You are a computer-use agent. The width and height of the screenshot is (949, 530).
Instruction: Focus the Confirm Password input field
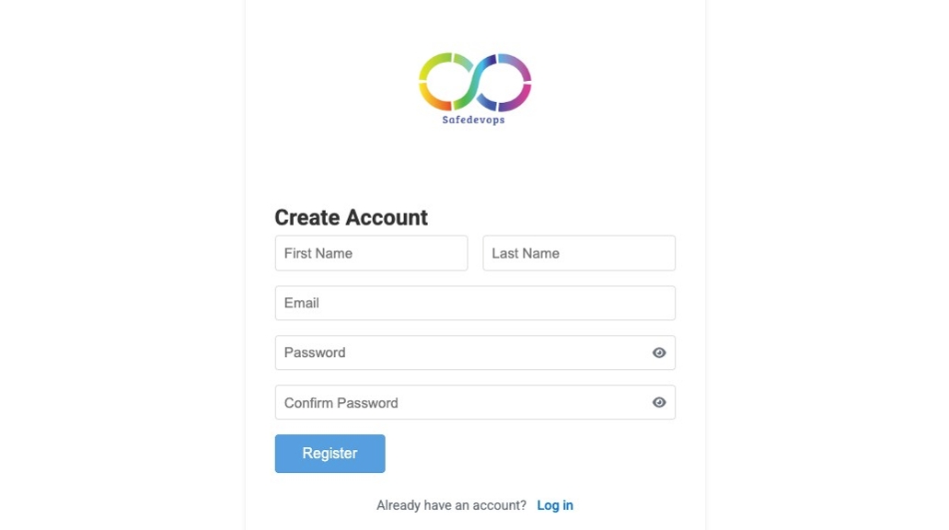tap(442, 402)
